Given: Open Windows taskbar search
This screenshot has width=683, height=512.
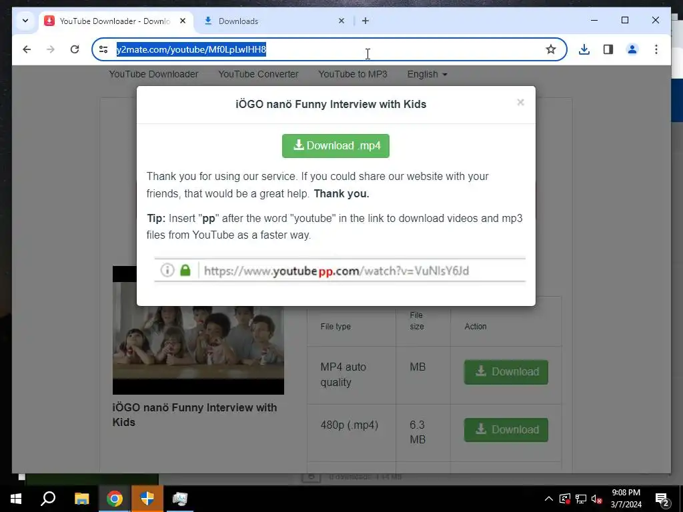Looking at the screenshot, I should pyautogui.click(x=48, y=499).
